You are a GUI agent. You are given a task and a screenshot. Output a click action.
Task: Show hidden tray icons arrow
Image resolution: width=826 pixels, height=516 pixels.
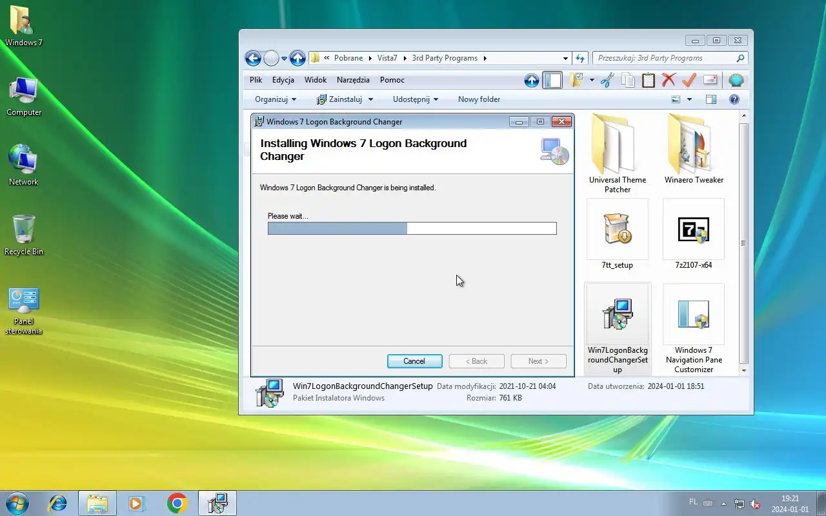click(723, 504)
